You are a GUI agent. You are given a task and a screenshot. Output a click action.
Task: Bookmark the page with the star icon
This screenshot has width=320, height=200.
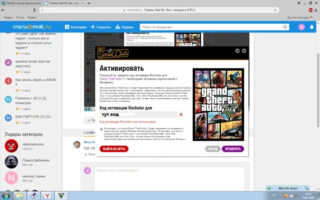(275, 10)
